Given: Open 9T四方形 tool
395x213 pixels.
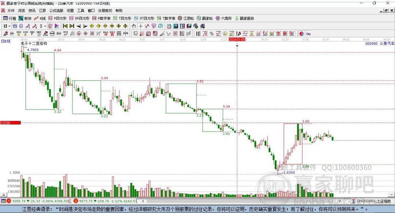Looking at the screenshot, I should (144, 18).
